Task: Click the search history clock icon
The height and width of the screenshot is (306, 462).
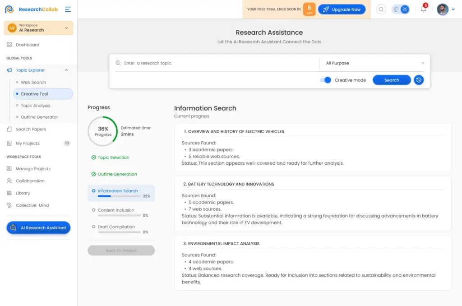Action: click(x=418, y=79)
